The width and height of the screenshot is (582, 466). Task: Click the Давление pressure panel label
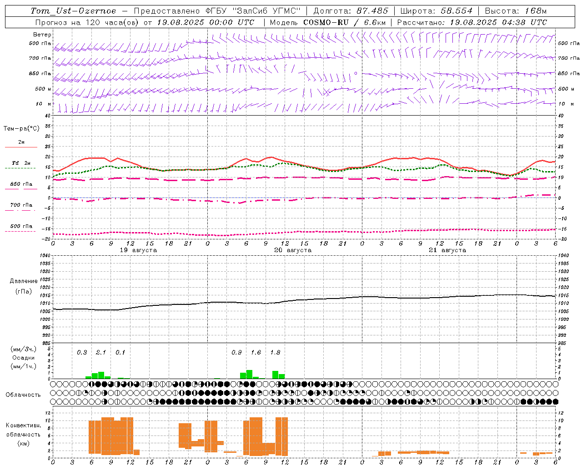[24, 281]
